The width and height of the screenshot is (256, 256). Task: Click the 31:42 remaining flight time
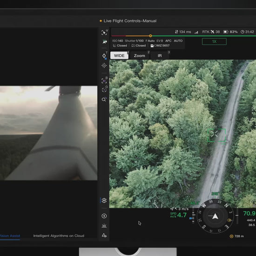click(x=247, y=32)
